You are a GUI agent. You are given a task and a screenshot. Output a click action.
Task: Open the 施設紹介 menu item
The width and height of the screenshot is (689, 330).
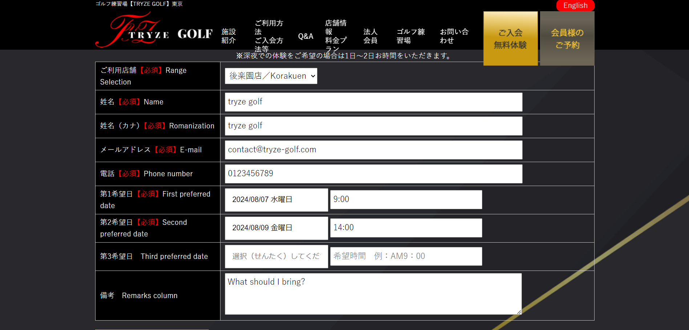pyautogui.click(x=229, y=36)
